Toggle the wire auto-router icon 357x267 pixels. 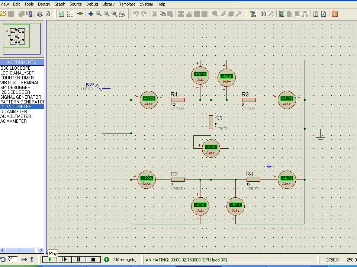pyautogui.click(x=253, y=14)
